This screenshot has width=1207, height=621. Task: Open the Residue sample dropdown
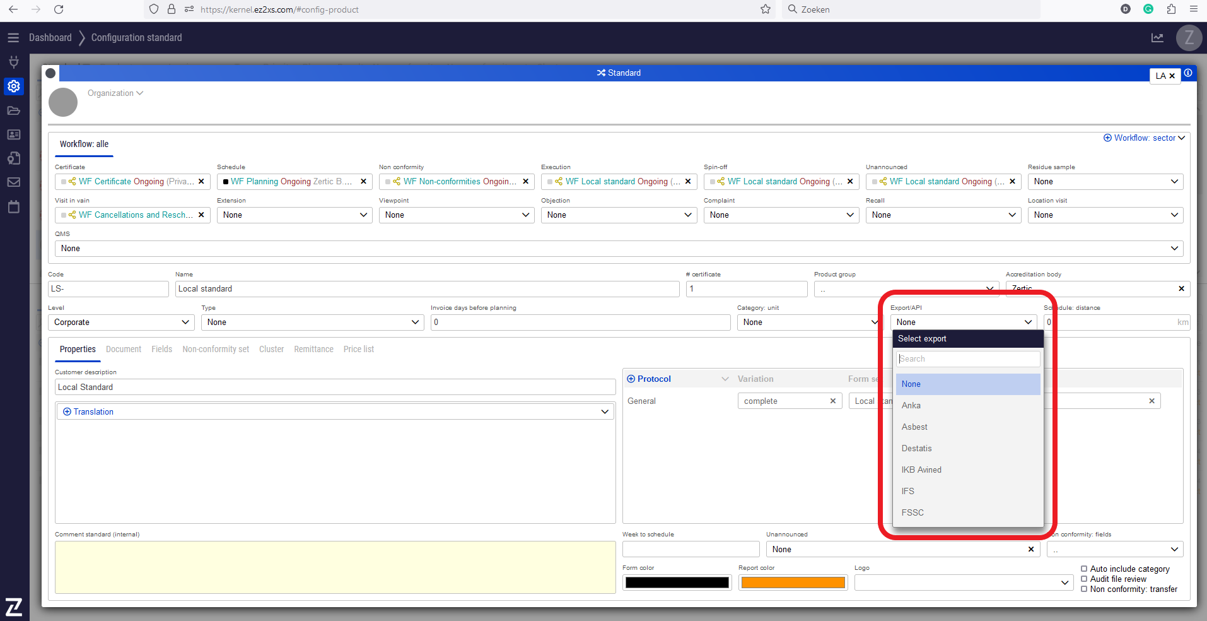coord(1105,182)
